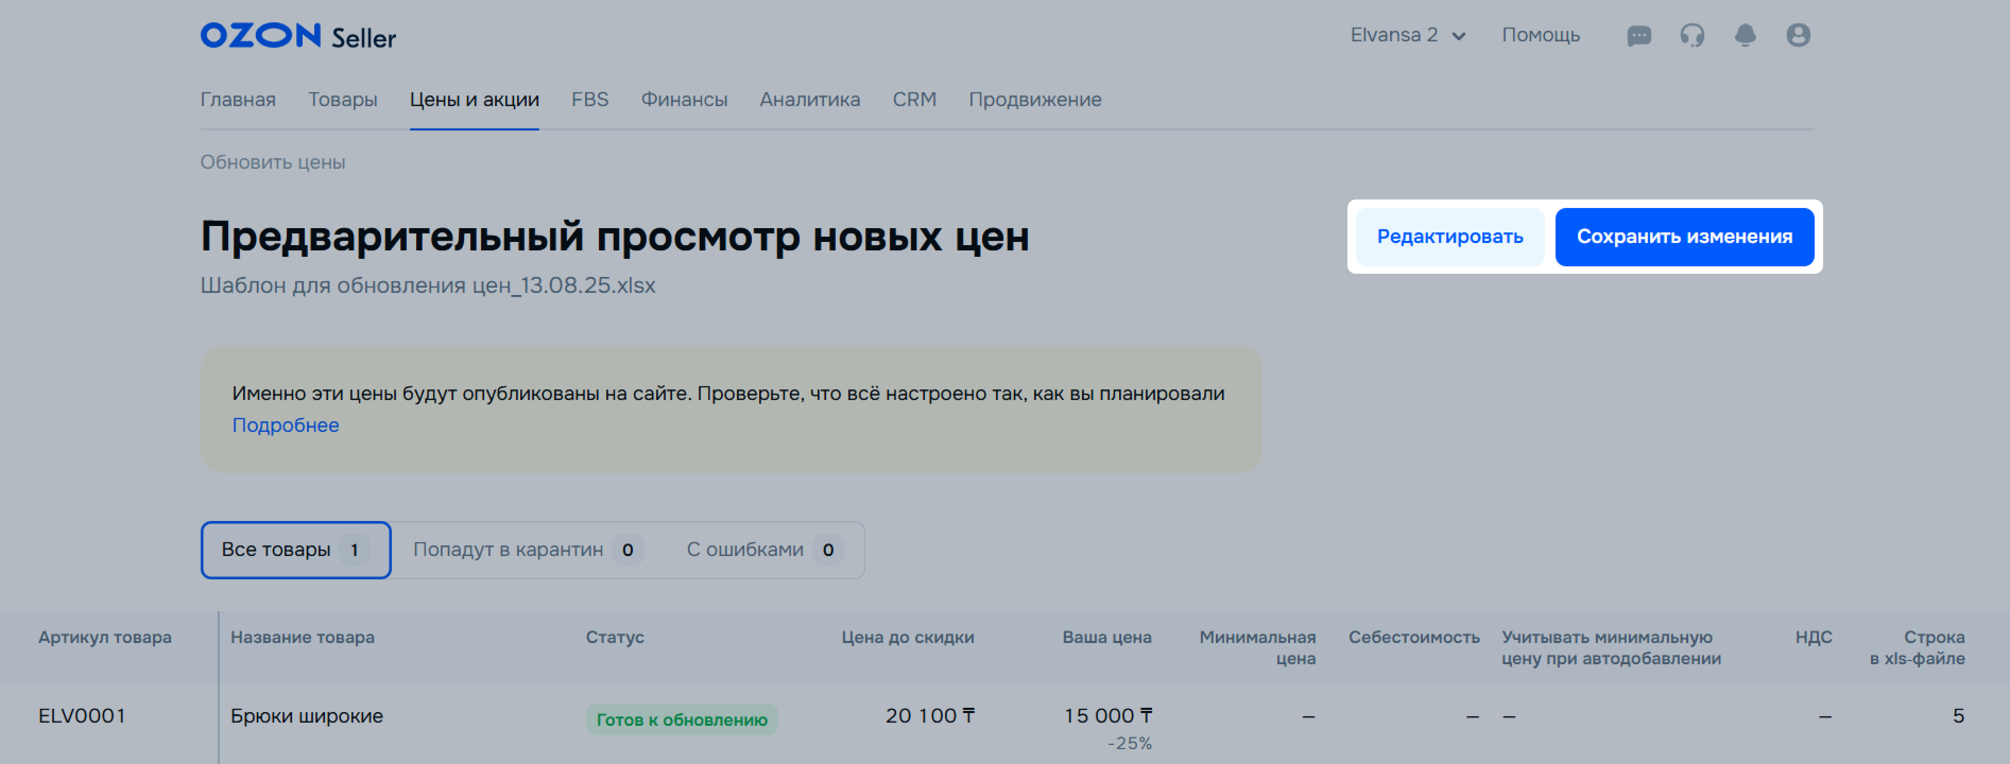Click the Себестоимость column header
This screenshot has width=2010, height=764.
click(x=1414, y=638)
